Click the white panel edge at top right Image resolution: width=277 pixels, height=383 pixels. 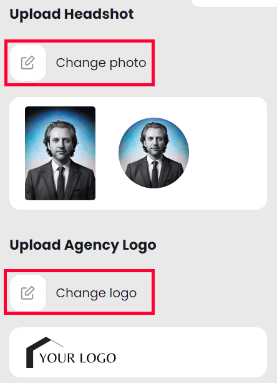tap(234, 3)
